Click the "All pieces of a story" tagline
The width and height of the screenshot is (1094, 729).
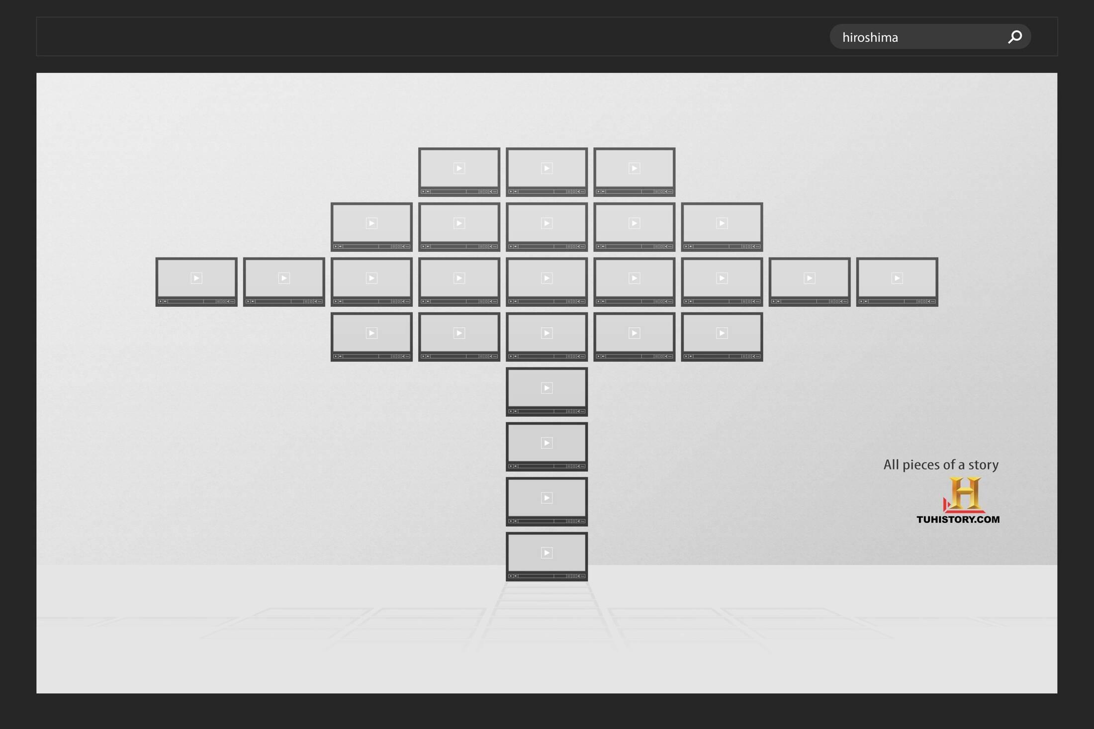(x=941, y=464)
